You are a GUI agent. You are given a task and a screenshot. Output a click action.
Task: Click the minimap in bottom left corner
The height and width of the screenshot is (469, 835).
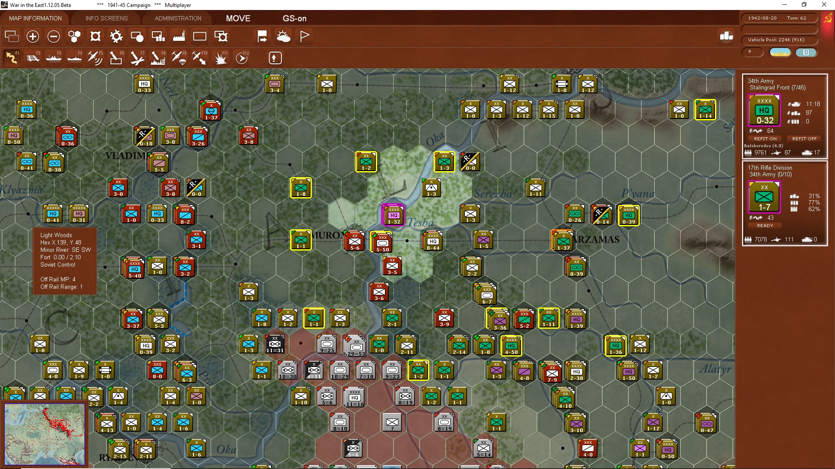(44, 433)
